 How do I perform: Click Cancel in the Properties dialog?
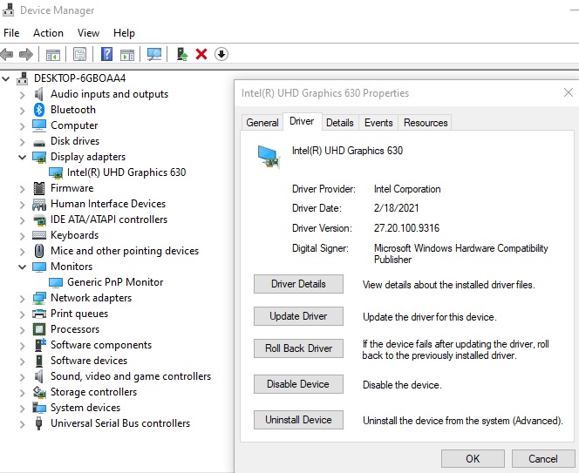point(542,458)
